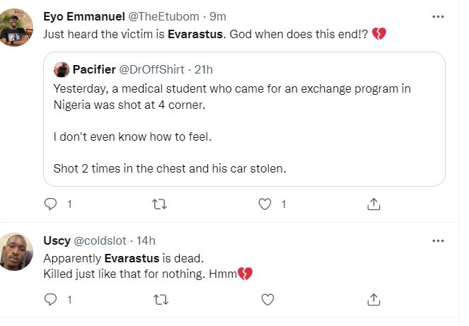Reply to Eyo Emmanuel's tweet

coord(50,204)
